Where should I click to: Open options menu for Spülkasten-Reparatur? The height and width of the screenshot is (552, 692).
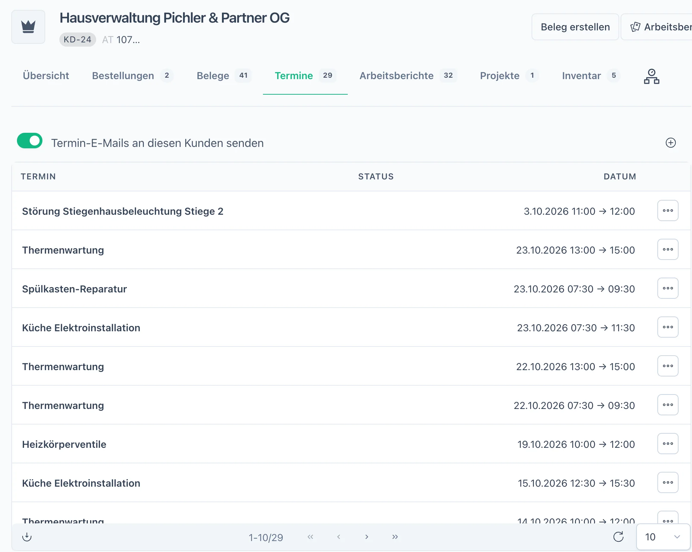[668, 288]
